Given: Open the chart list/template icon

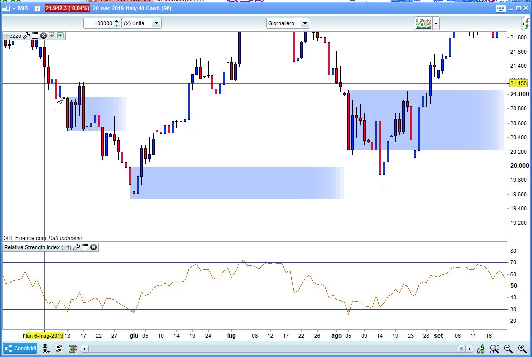Looking at the screenshot, I should (59, 349).
